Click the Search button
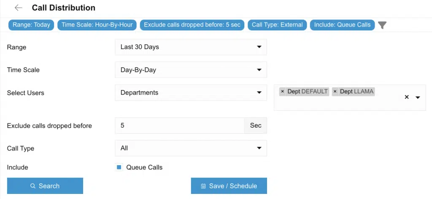The height and width of the screenshot is (199, 432). tap(45, 186)
